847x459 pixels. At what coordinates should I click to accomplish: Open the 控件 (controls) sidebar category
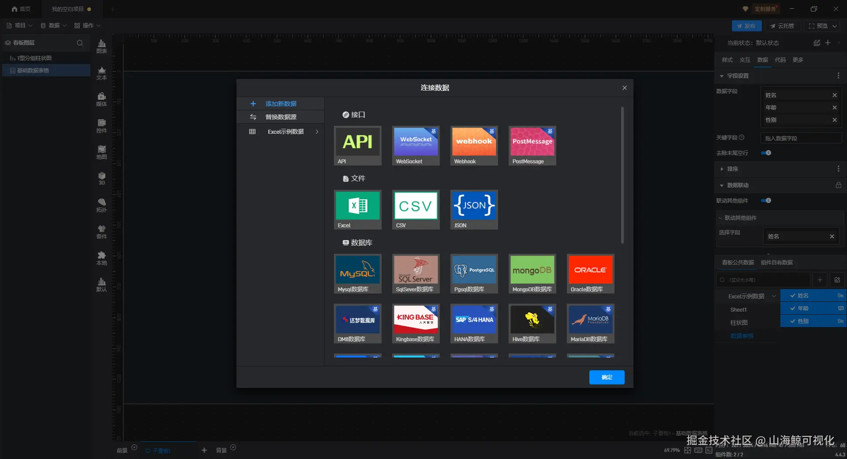101,126
